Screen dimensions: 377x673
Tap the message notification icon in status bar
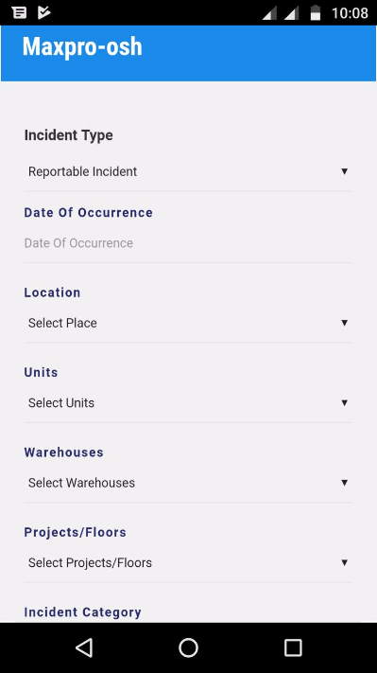[x=19, y=13]
